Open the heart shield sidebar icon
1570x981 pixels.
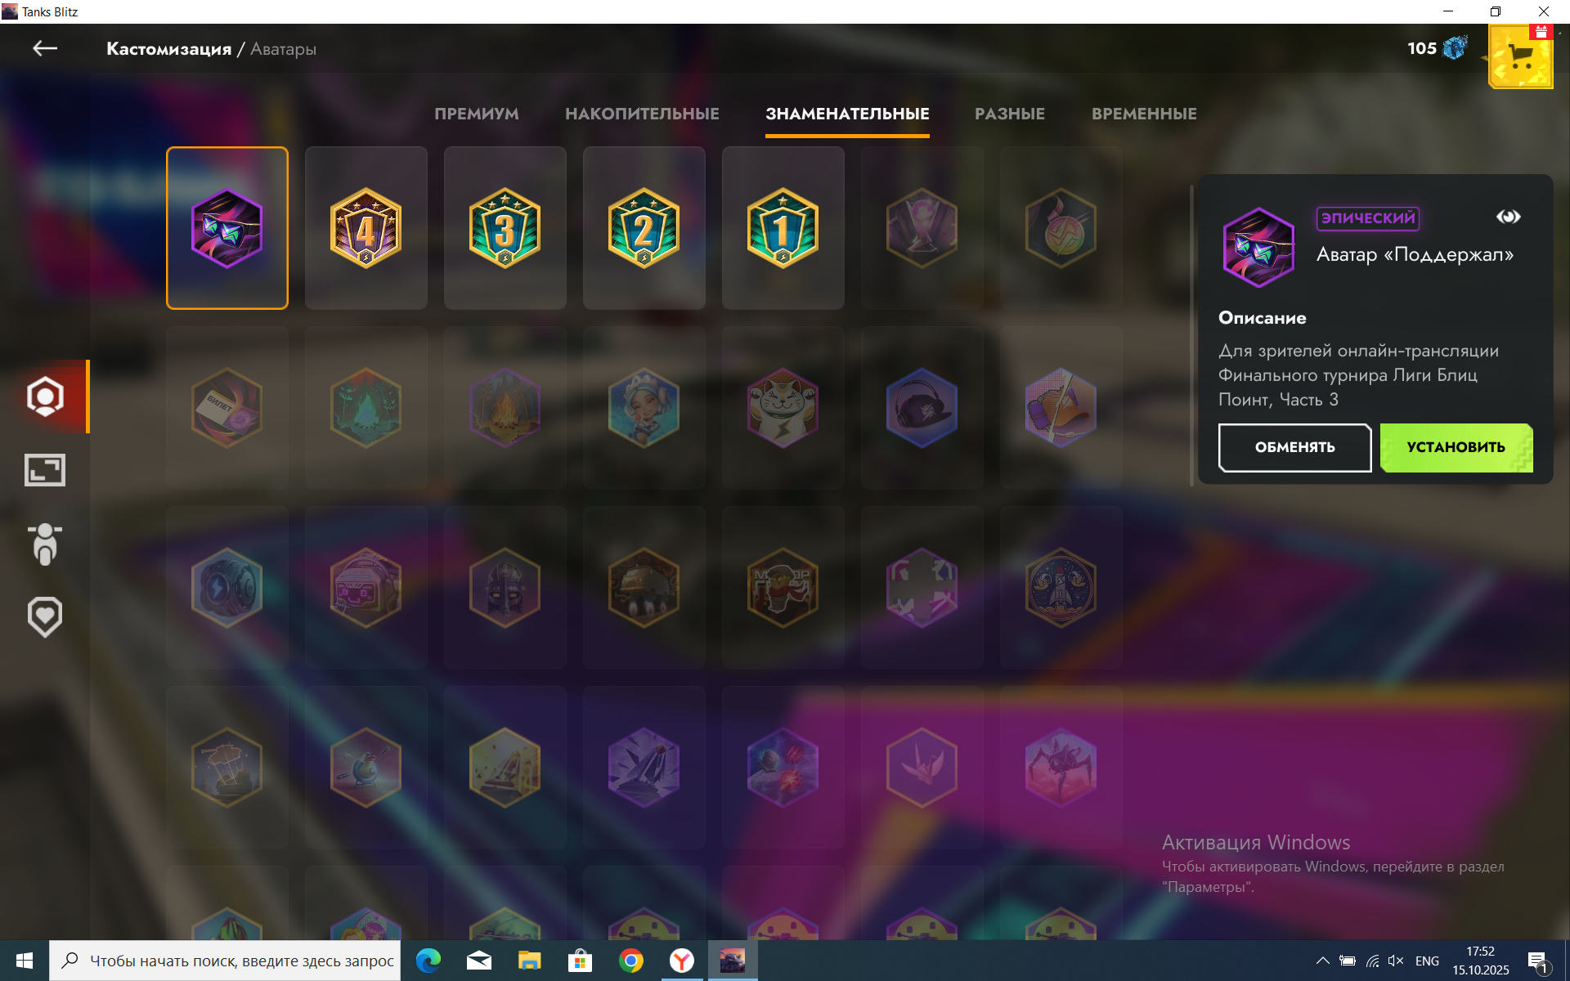pos(45,617)
